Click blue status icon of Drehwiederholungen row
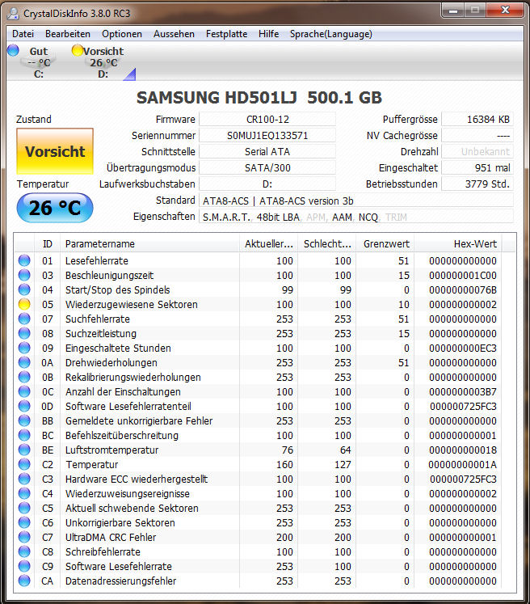 (24, 362)
